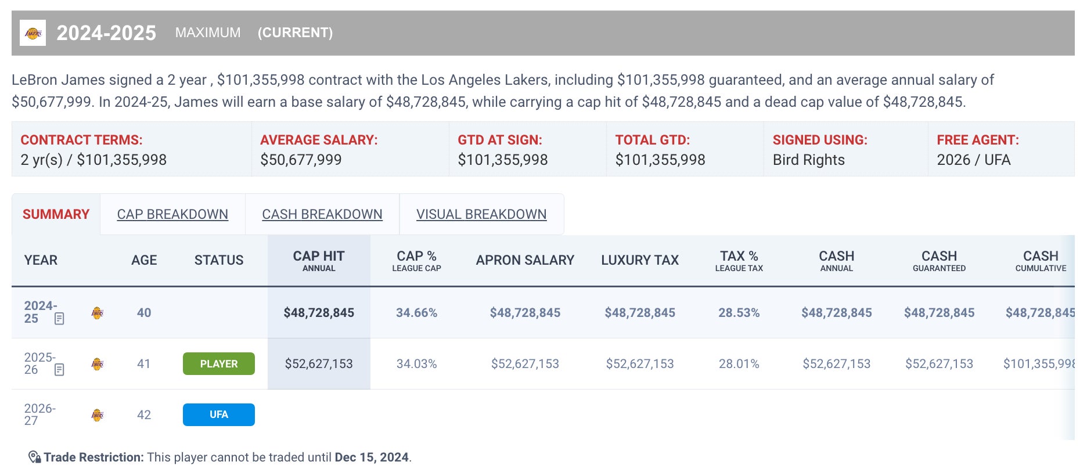Open the Cap Breakdown tab

(x=172, y=214)
